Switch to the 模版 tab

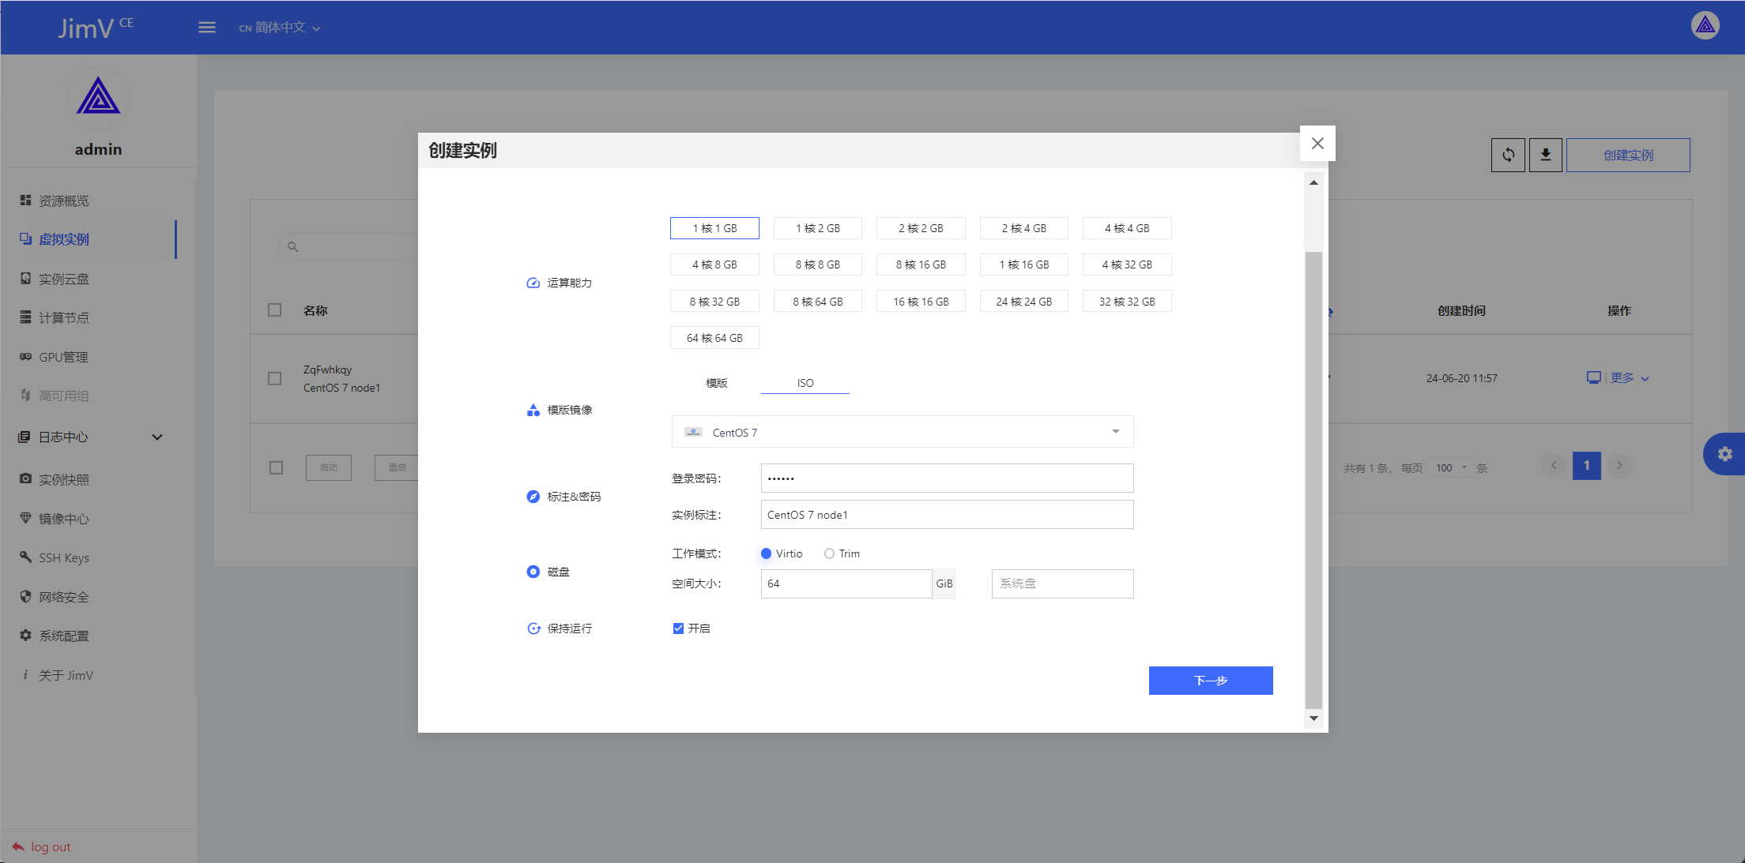pos(716,383)
